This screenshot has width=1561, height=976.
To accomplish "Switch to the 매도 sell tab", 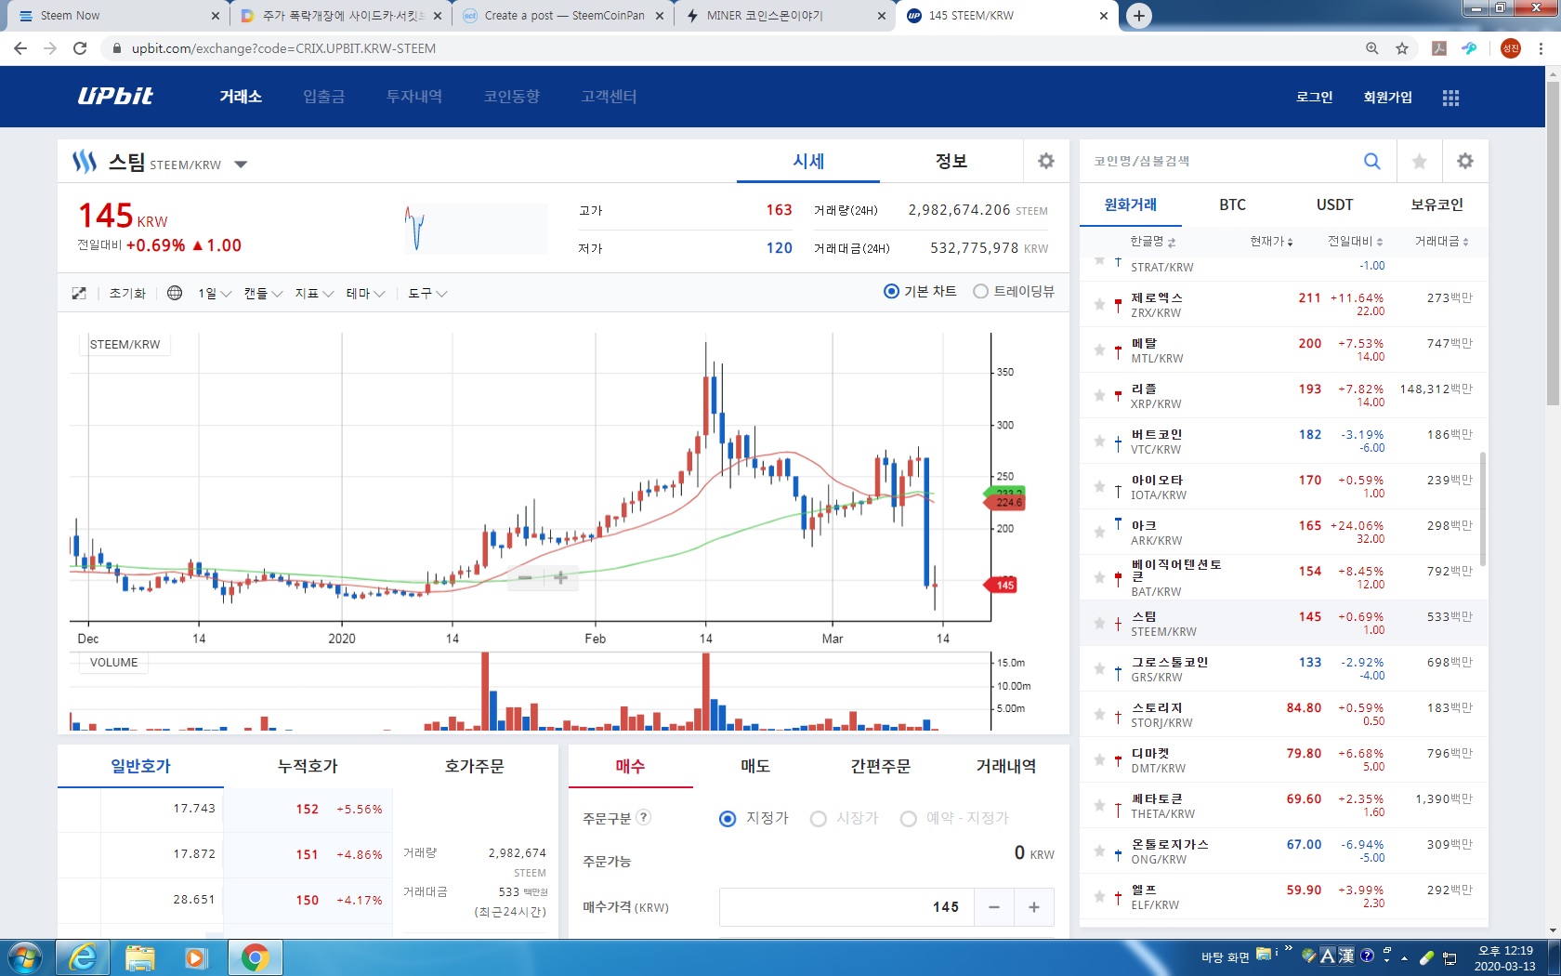I will pyautogui.click(x=755, y=766).
